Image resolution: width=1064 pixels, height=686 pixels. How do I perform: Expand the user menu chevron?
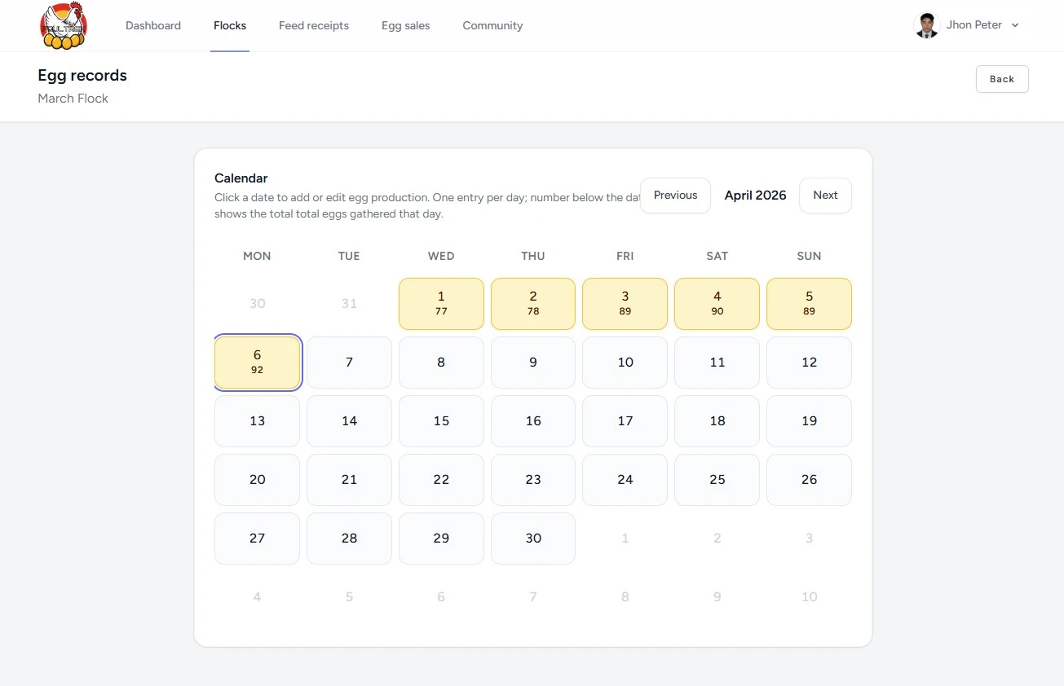(1015, 25)
